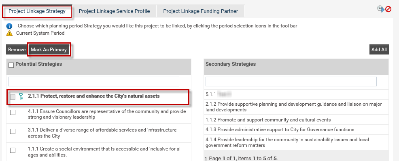Viewport: 399px width, 161px height.
Task: Click the Add All button
Action: click(x=379, y=50)
